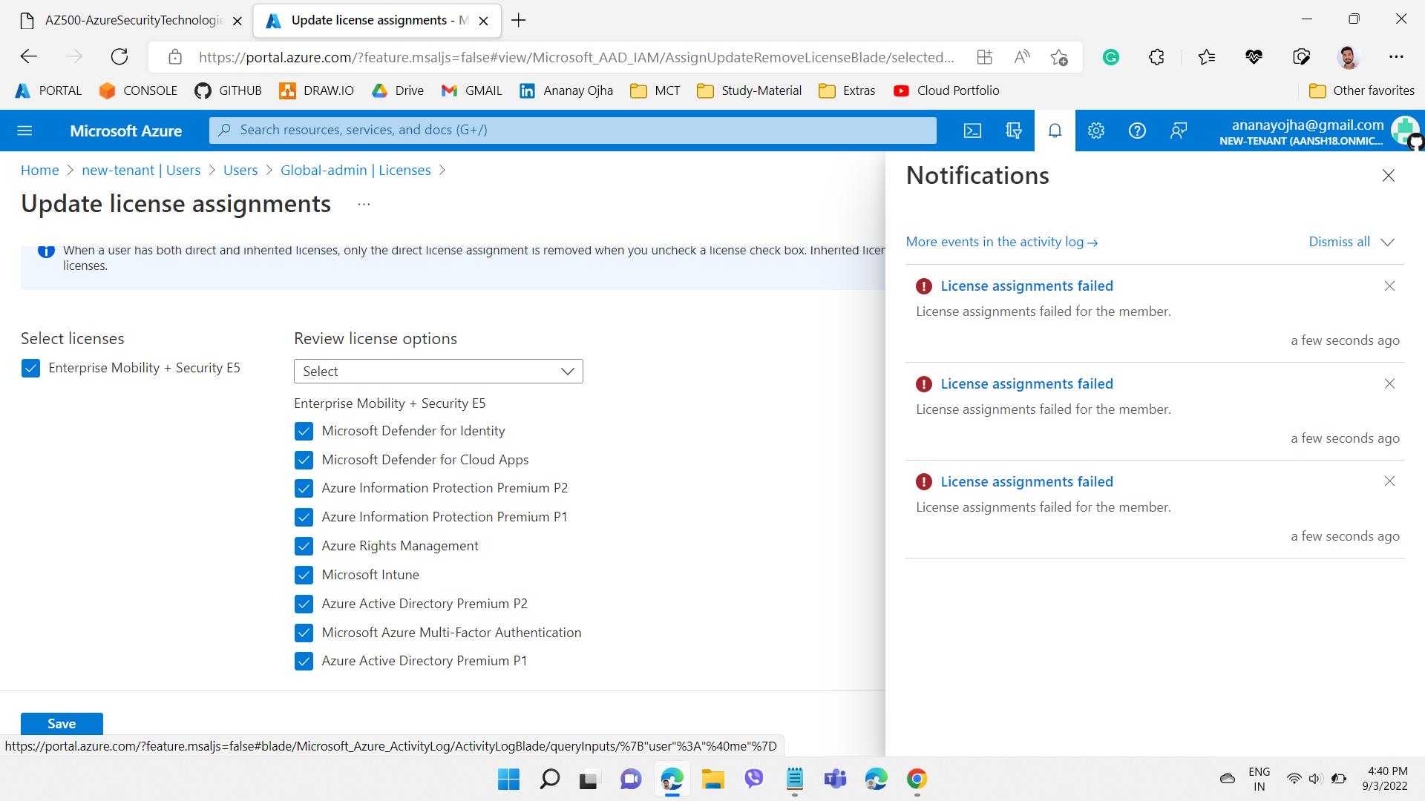The height and width of the screenshot is (801, 1425).
Task: Go to Home breadcrumb
Action: tap(40, 171)
